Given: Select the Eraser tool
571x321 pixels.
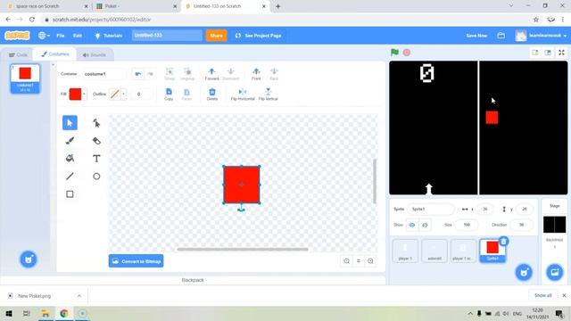Looking at the screenshot, I should tap(96, 141).
